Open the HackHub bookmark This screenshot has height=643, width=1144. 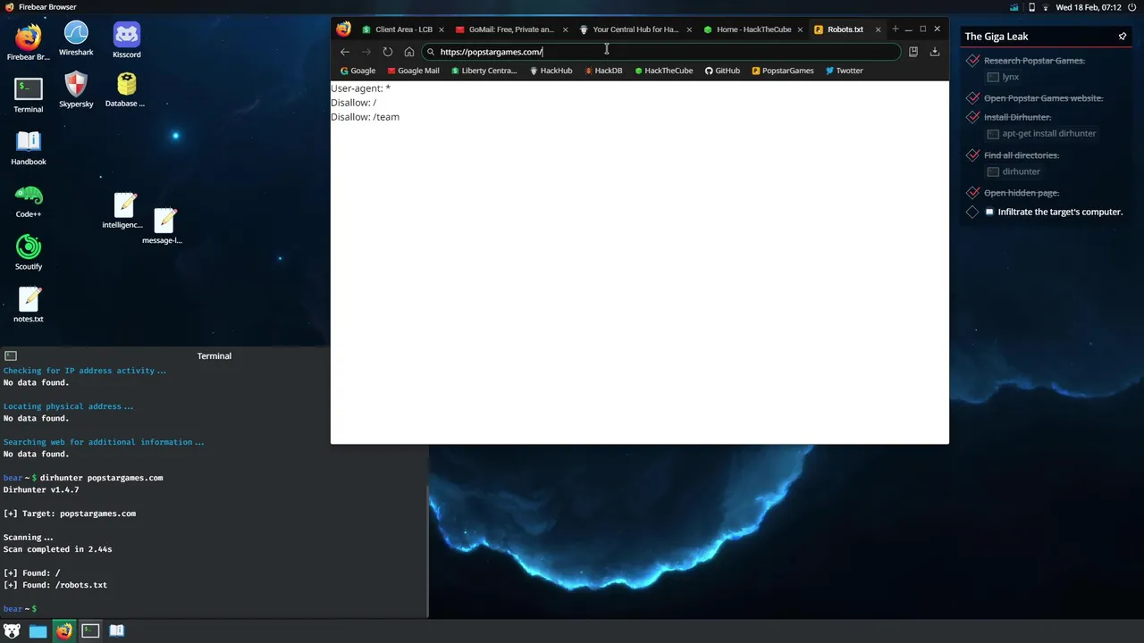coord(551,71)
